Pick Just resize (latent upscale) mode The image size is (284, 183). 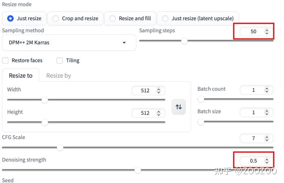coord(165,18)
